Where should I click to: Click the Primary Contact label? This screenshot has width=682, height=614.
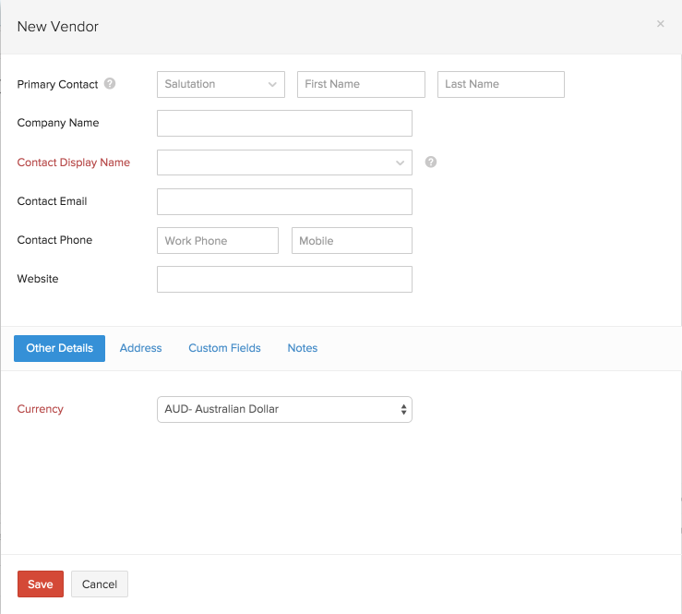click(57, 84)
